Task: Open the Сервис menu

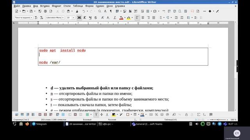Action: coord(100,6)
